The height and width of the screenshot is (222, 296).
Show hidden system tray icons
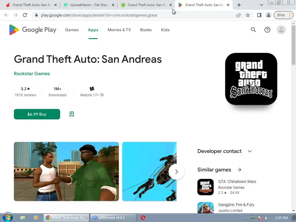[246, 218]
